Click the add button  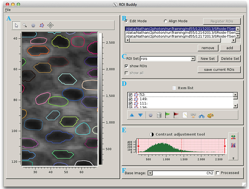[x=230, y=48]
